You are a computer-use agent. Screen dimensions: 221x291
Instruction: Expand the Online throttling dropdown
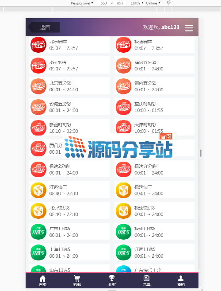point(153,3)
